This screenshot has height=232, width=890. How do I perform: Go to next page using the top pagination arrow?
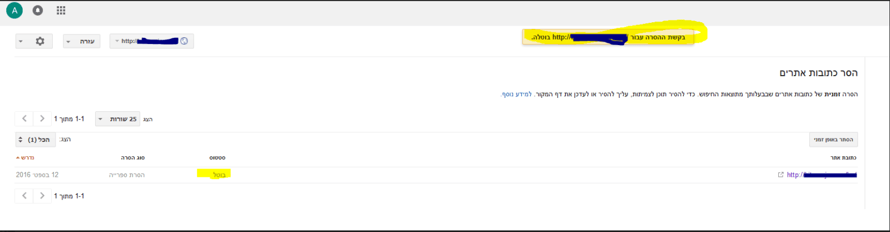[42, 119]
